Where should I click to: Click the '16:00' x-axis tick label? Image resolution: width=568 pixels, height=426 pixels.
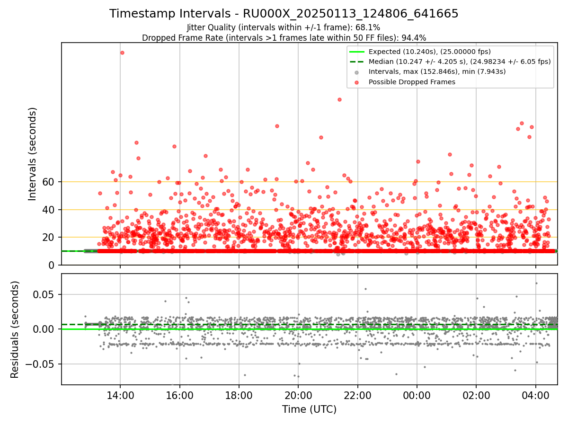click(x=179, y=395)
